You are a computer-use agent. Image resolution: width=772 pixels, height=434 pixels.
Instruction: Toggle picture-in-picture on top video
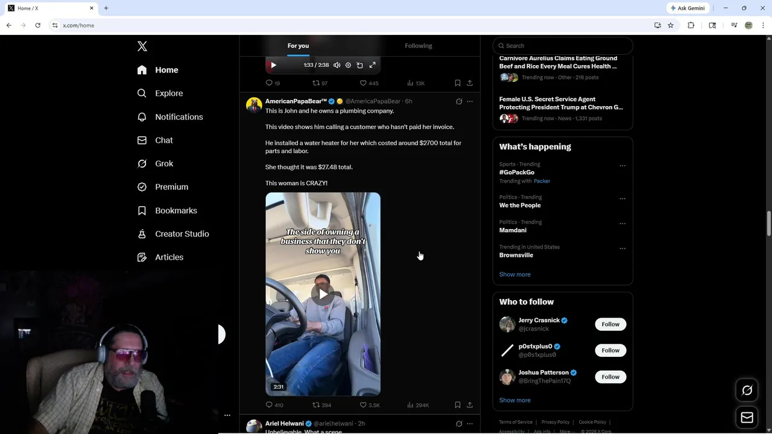pos(359,65)
